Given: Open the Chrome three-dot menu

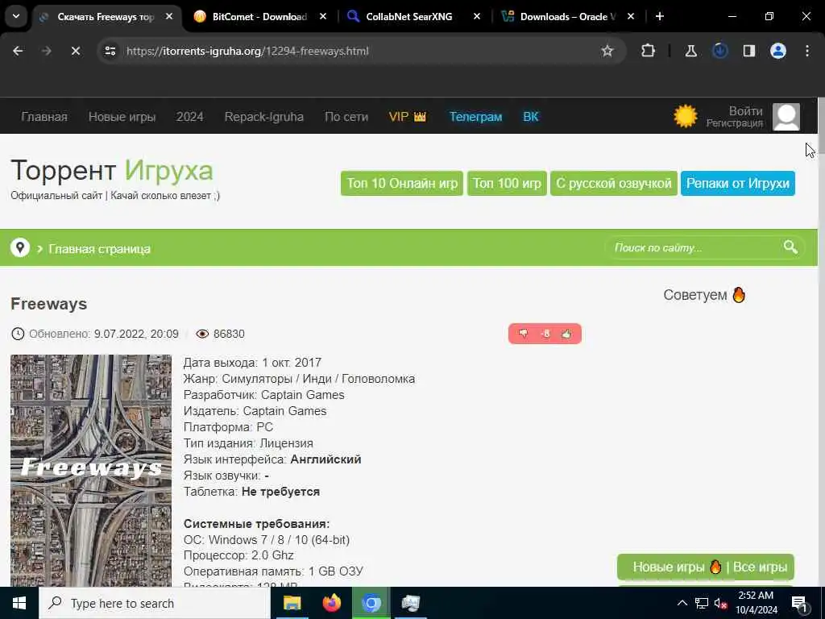Looking at the screenshot, I should tap(807, 51).
